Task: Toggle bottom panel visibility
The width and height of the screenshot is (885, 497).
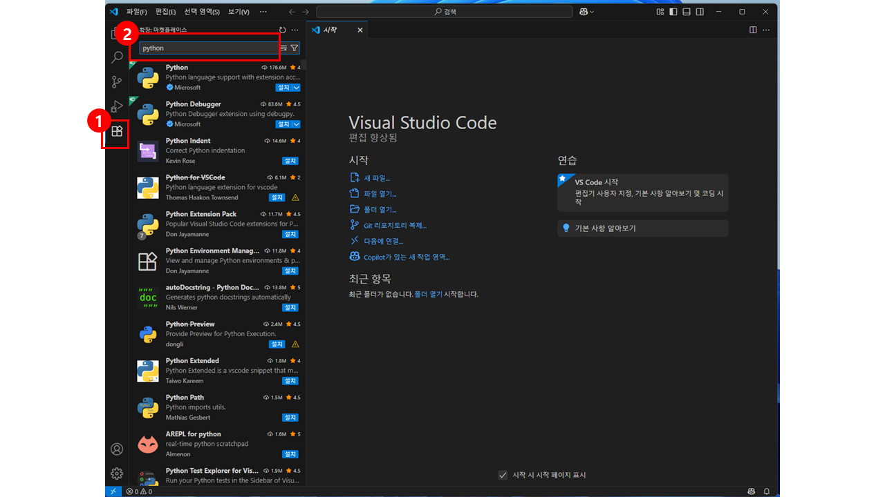Action: pyautogui.click(x=687, y=12)
